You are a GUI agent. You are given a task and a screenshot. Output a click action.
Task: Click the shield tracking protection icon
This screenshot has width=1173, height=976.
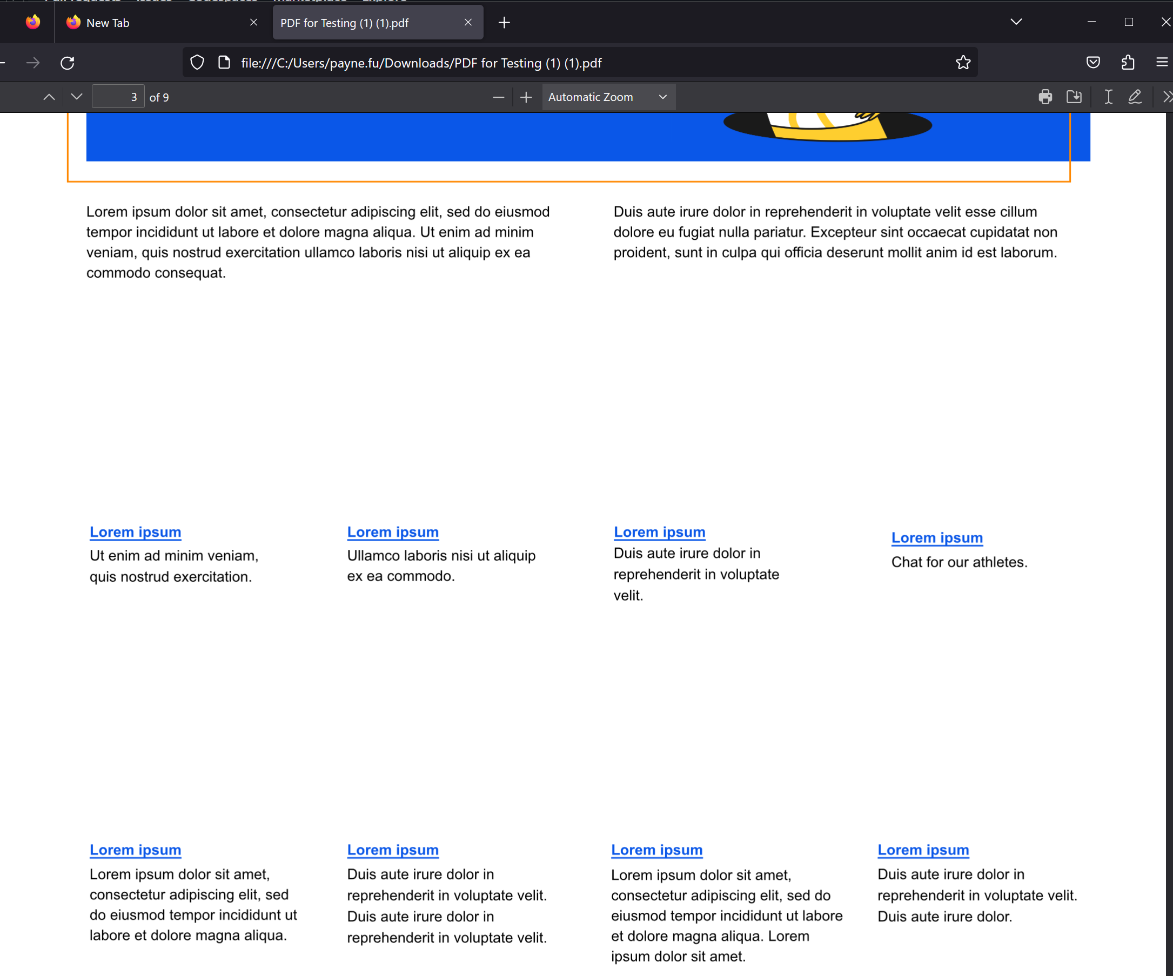197,63
